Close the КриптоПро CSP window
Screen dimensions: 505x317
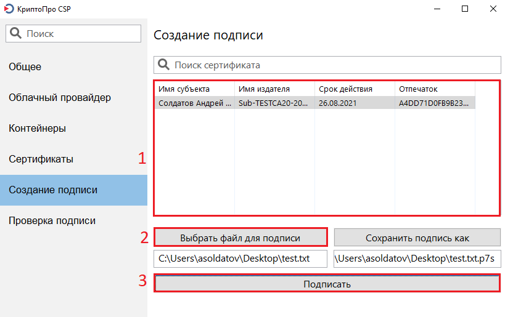pyautogui.click(x=493, y=9)
